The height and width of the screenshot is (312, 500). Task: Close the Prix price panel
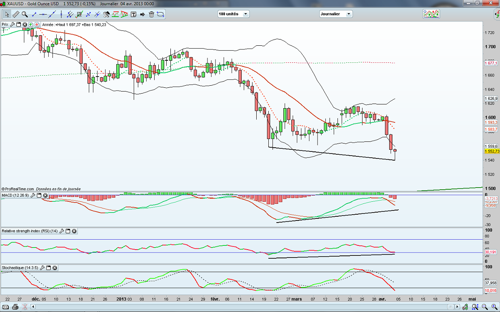coord(25,25)
